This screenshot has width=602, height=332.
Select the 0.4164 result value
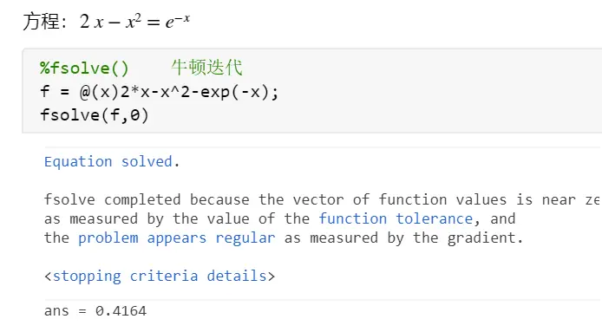pyautogui.click(x=121, y=311)
